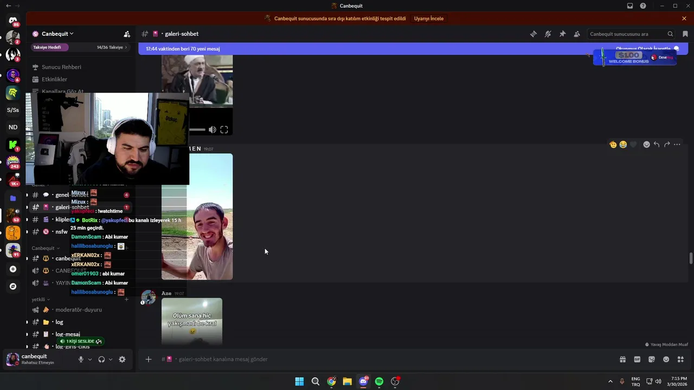Open Takviye Hedefi boost goal bar
Screen dimensions: 694x390
(x=80, y=47)
